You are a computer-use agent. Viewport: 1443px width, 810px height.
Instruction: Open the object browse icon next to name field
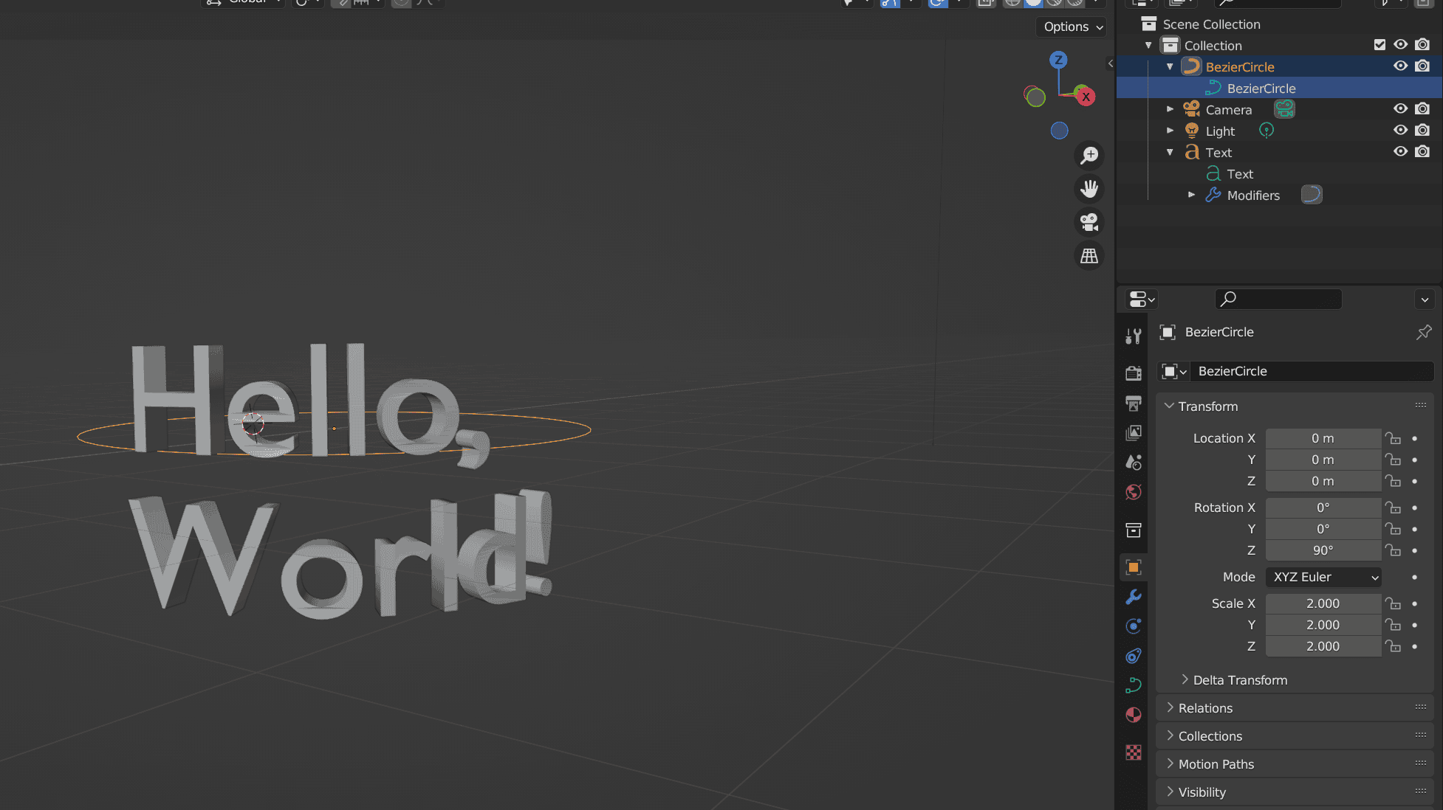tap(1173, 371)
